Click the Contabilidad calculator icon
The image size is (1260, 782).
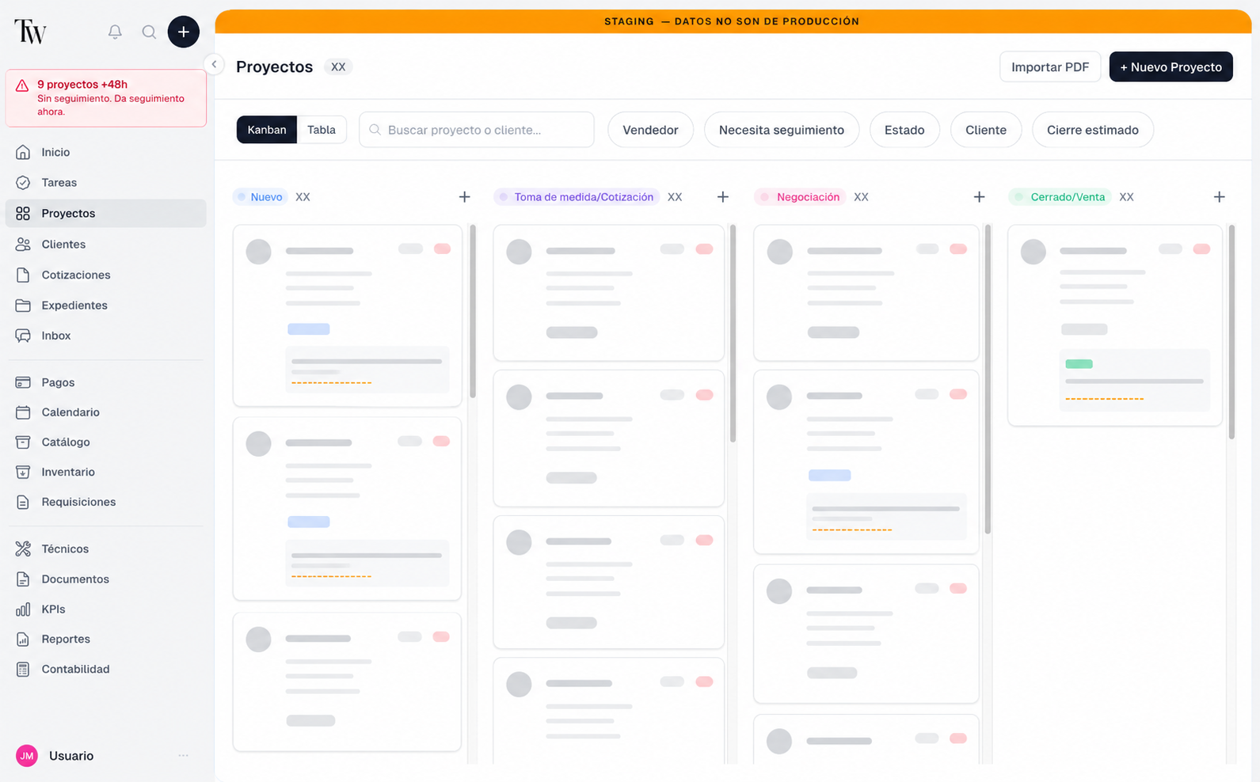(x=23, y=670)
